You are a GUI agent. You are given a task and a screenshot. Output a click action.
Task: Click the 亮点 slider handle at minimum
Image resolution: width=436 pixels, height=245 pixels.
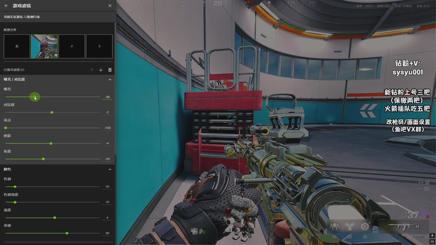tap(5, 128)
